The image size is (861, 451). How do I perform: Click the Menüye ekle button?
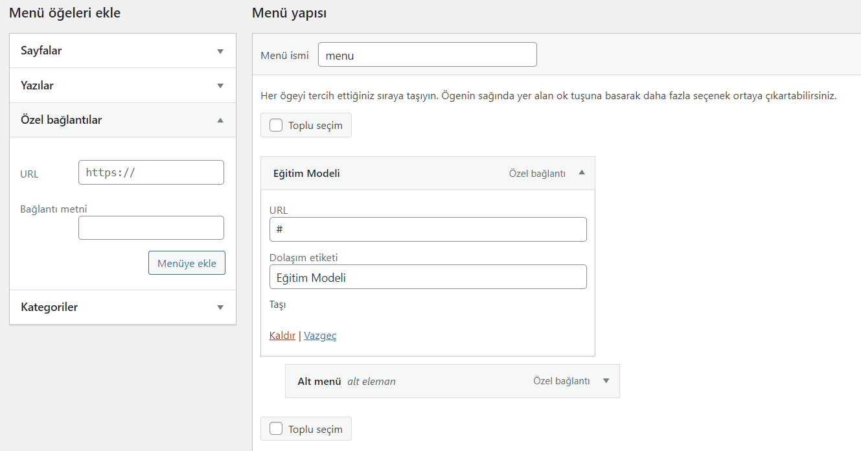coord(187,263)
